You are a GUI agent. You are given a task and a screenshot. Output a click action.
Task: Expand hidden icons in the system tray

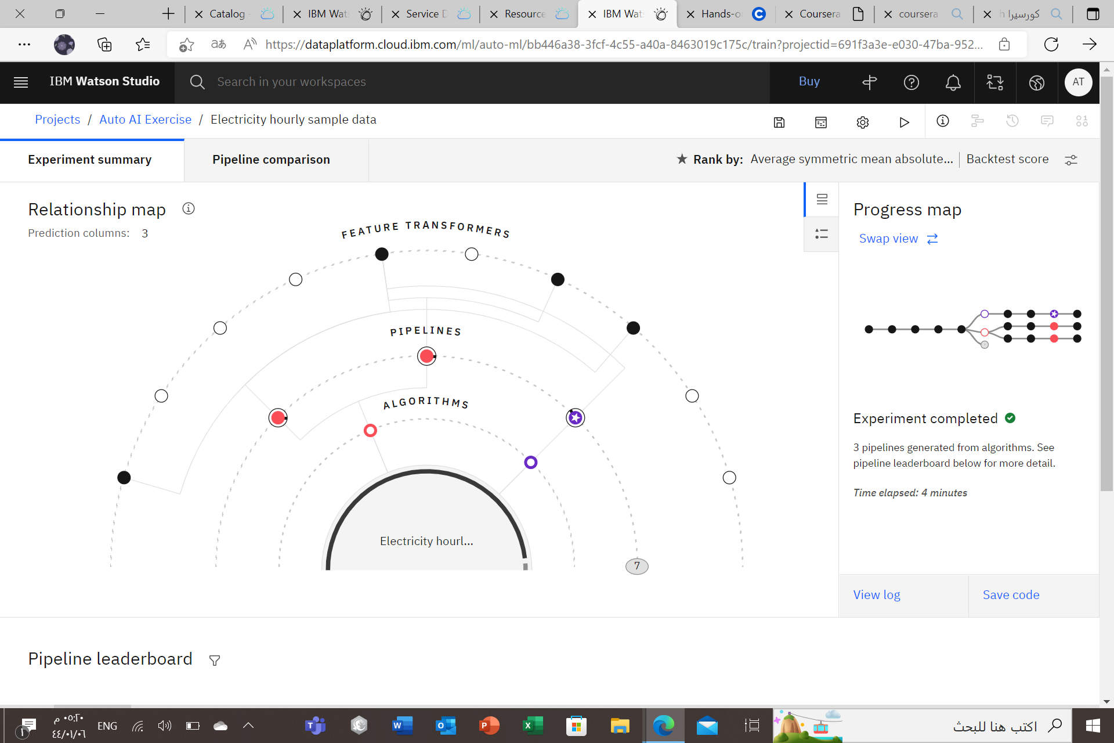click(248, 725)
